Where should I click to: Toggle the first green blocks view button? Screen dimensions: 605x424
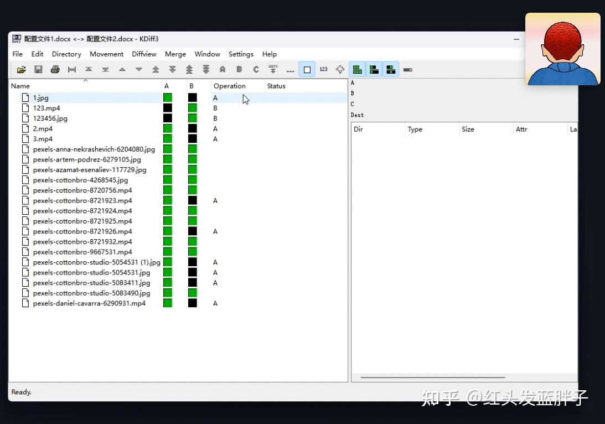[357, 69]
